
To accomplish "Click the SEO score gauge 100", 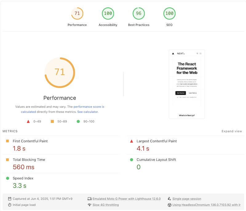I will point(169,14).
